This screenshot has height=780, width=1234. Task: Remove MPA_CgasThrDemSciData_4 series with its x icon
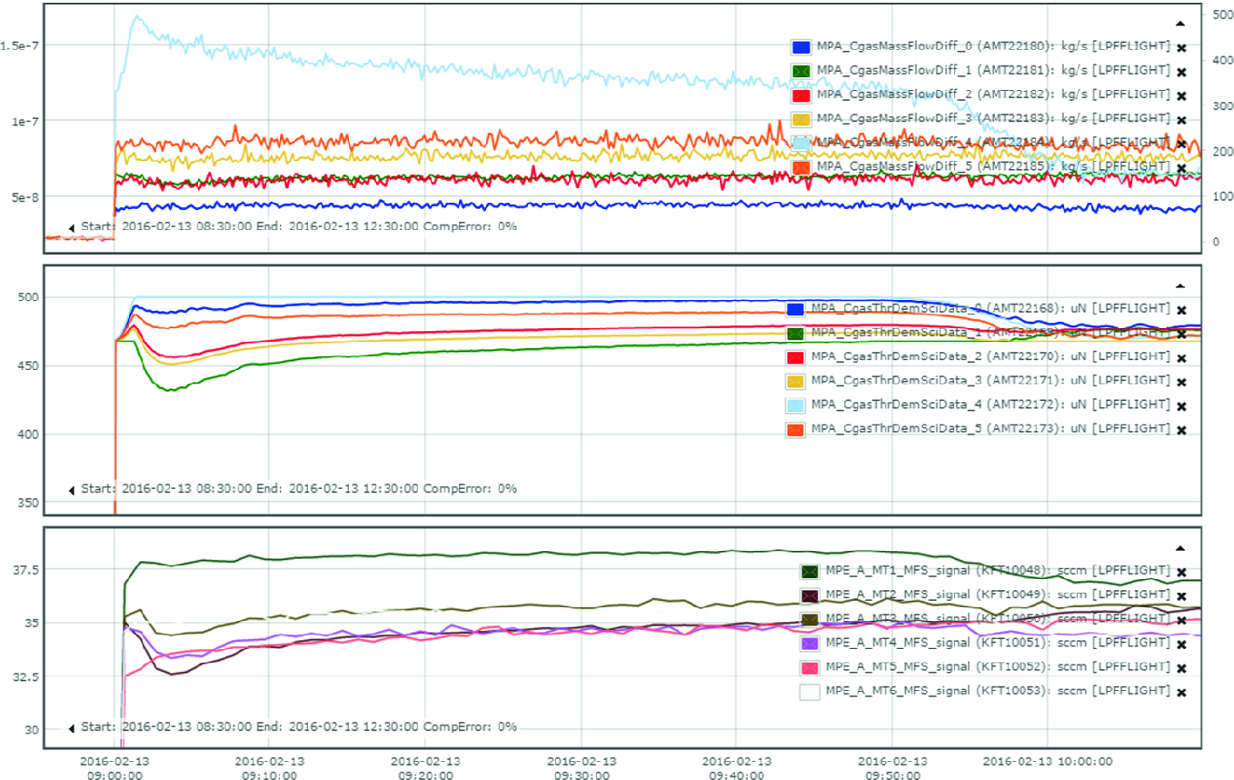coord(1181,406)
